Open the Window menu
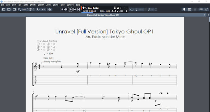Screen dimensions: 210x112 (70, 5)
